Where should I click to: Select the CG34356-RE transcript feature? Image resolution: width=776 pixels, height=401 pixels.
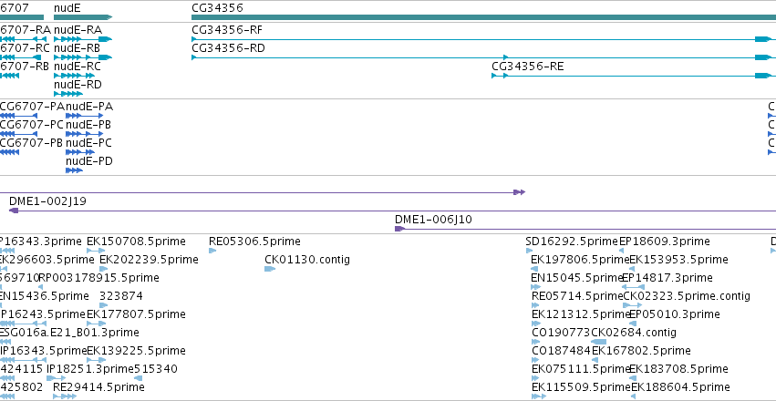coord(634,76)
